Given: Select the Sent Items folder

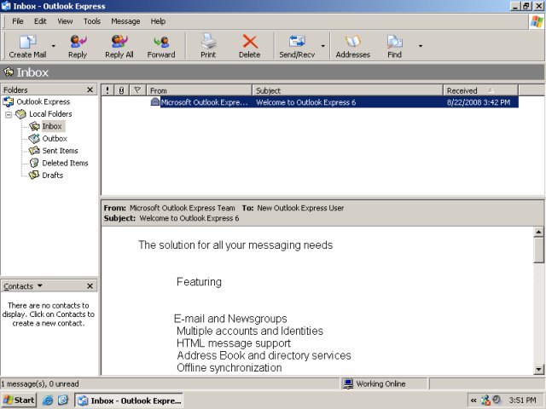Looking at the screenshot, I should (60, 151).
